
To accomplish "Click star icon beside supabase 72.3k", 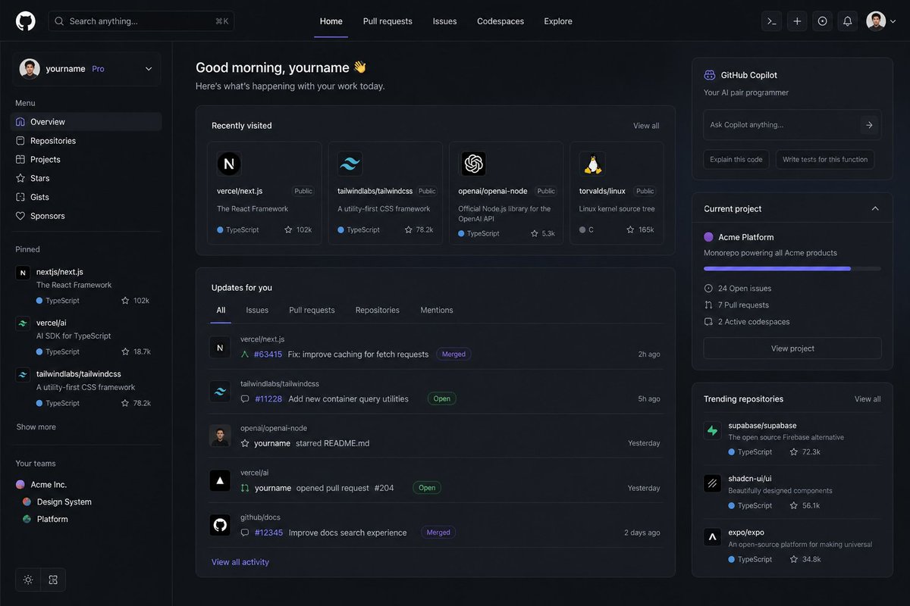I will pos(793,451).
